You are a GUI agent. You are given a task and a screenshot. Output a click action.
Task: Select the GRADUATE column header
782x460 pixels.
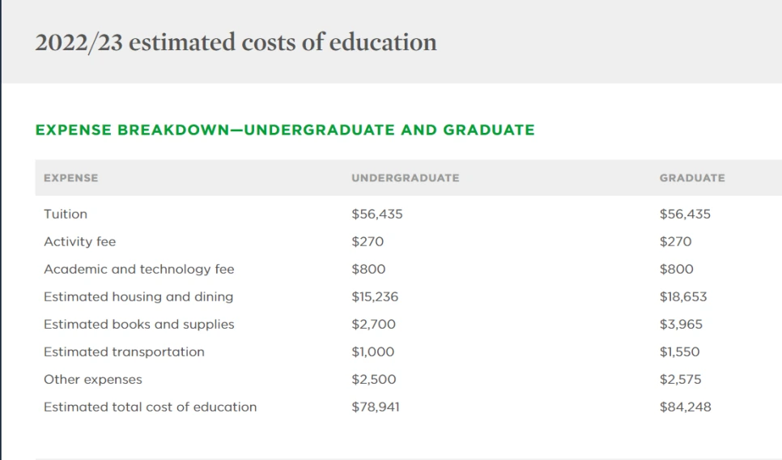(691, 178)
